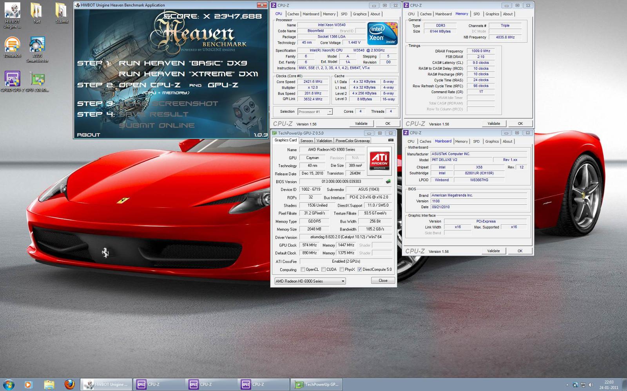This screenshot has height=391, width=627.
Task: Click Save Result in Heaven step 4
Action: (x=154, y=114)
